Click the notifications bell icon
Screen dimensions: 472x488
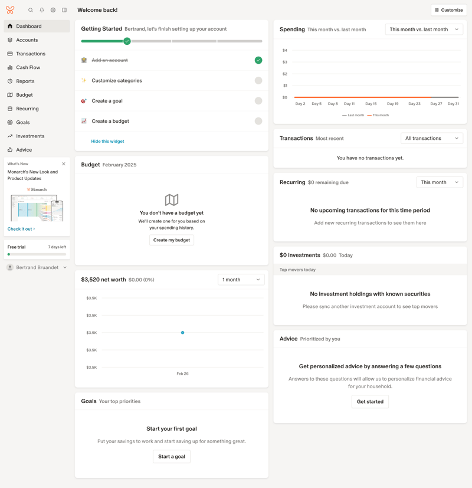pos(40,10)
